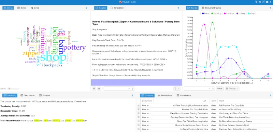Screen dimensions: 273x132
Task: Open the Display options dropdown
Action: coord(232,88)
